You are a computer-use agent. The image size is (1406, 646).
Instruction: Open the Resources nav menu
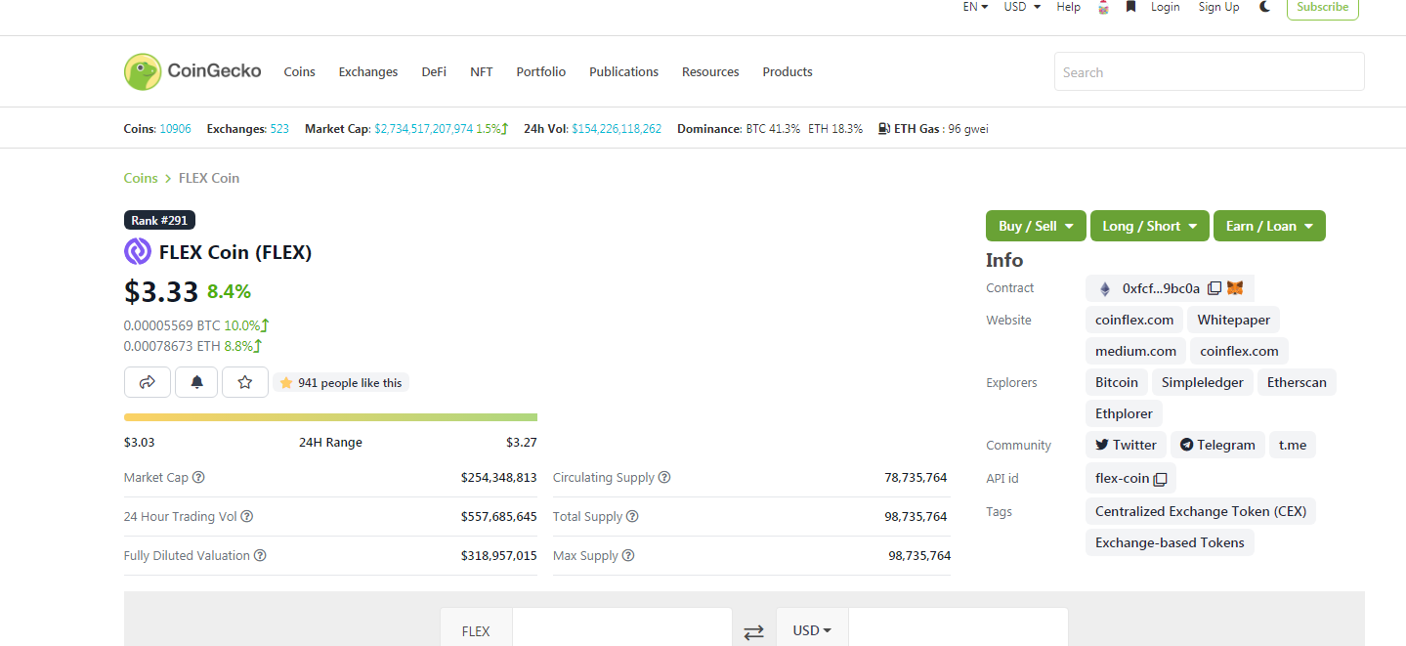click(x=710, y=71)
